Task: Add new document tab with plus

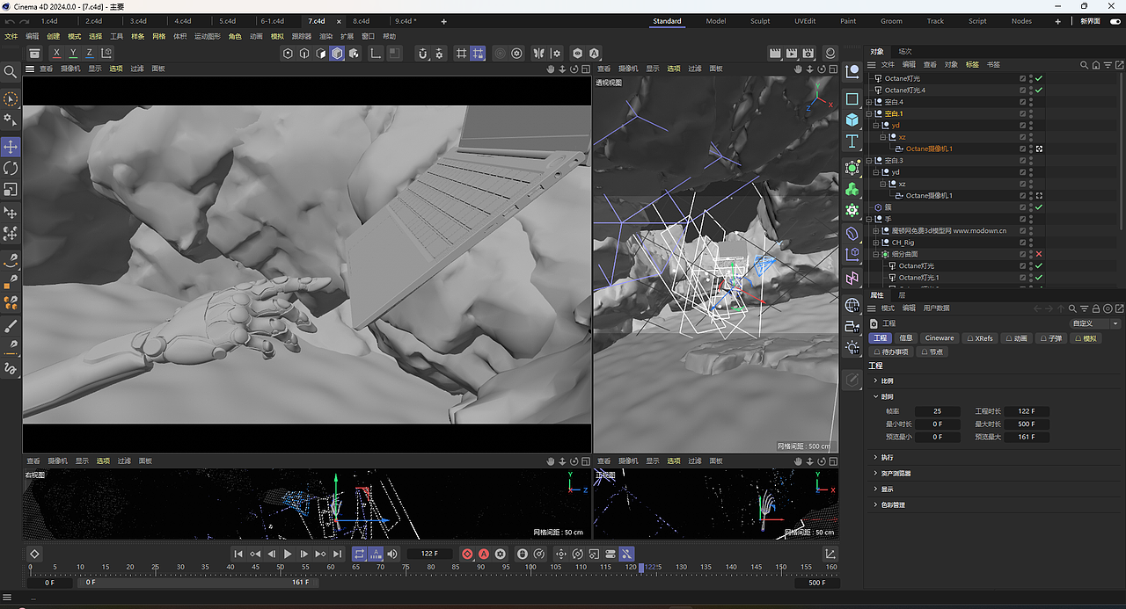Action: (443, 21)
